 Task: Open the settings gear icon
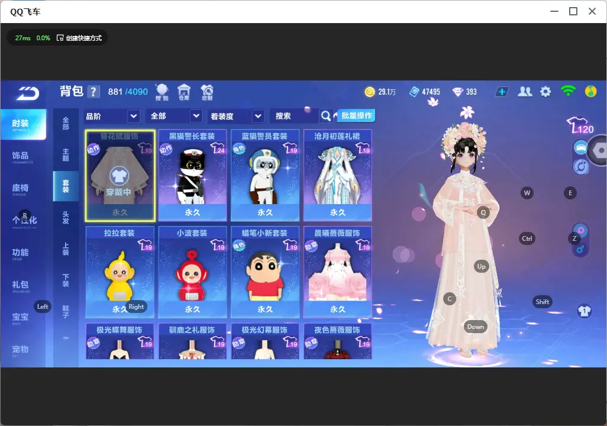click(545, 92)
